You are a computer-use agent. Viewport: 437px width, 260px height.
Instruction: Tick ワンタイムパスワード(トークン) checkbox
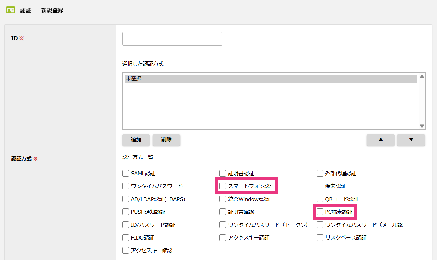point(223,225)
